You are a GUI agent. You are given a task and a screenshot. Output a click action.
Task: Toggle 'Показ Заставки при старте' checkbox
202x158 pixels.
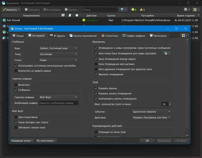point(16,122)
